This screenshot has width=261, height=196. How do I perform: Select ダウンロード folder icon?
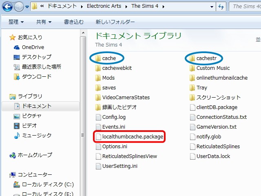[17, 77]
